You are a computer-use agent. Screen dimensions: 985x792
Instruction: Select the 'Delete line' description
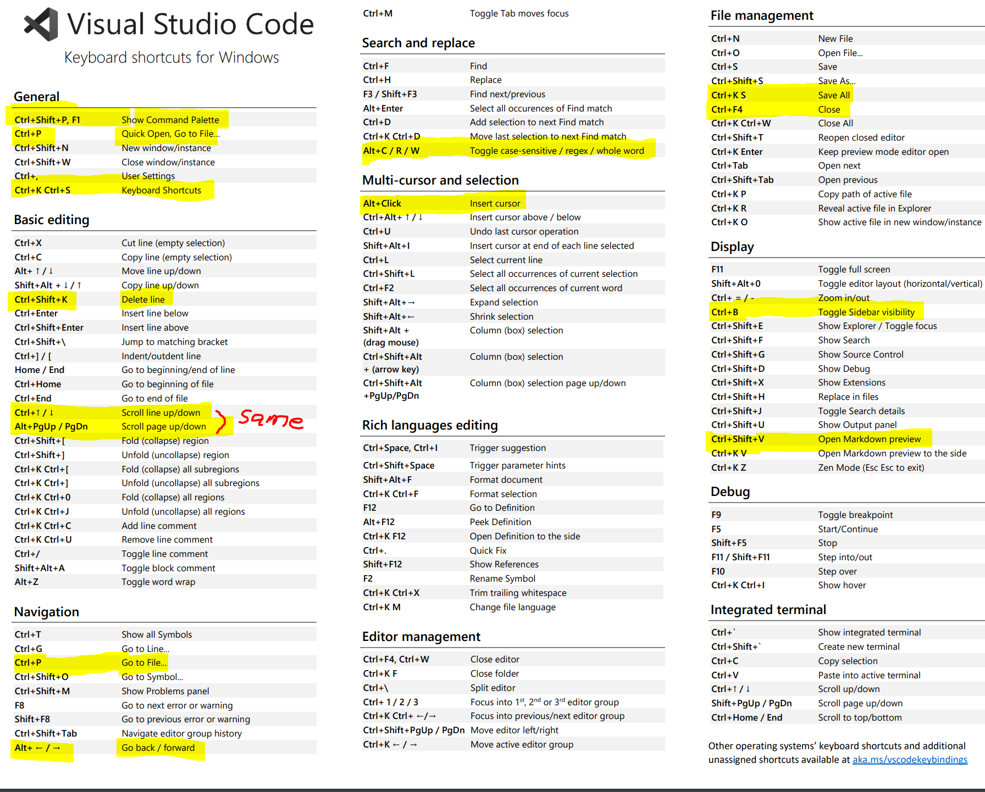point(143,299)
